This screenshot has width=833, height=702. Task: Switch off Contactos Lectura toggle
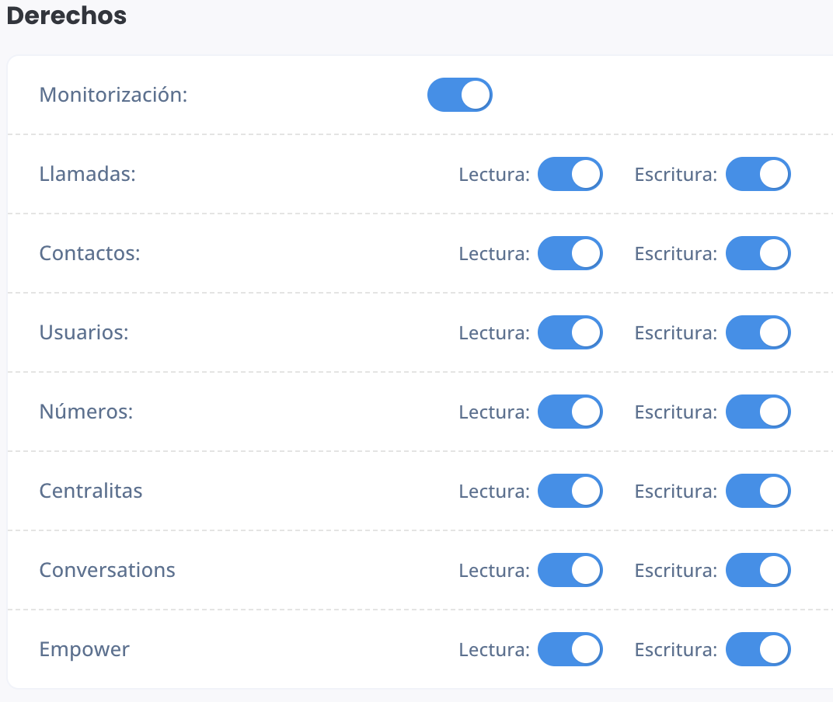coord(570,253)
